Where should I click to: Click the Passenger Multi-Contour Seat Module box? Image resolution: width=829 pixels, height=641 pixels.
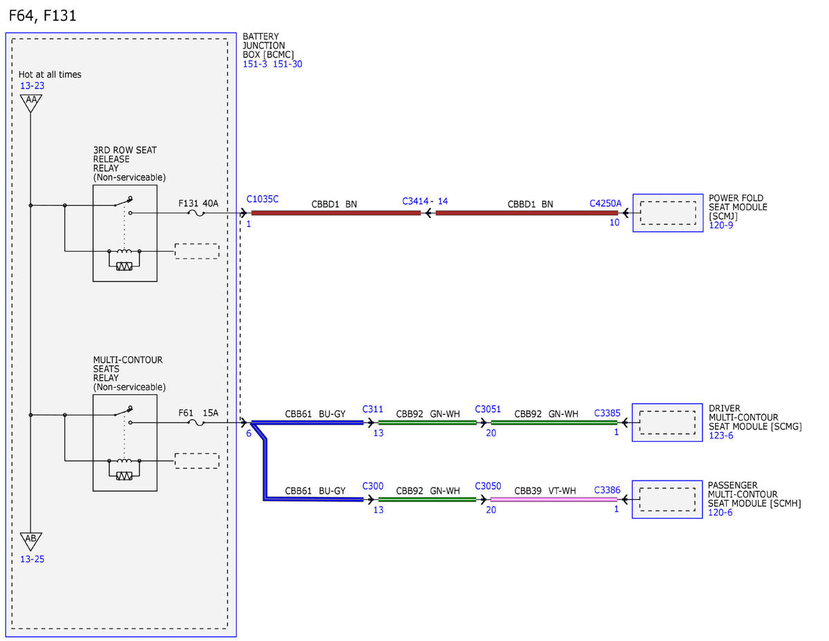pos(667,499)
